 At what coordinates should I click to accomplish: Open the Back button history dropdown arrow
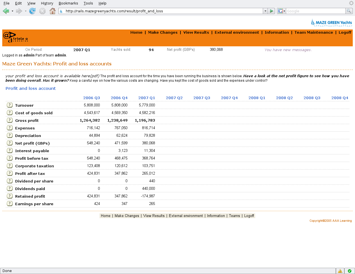(12, 11)
